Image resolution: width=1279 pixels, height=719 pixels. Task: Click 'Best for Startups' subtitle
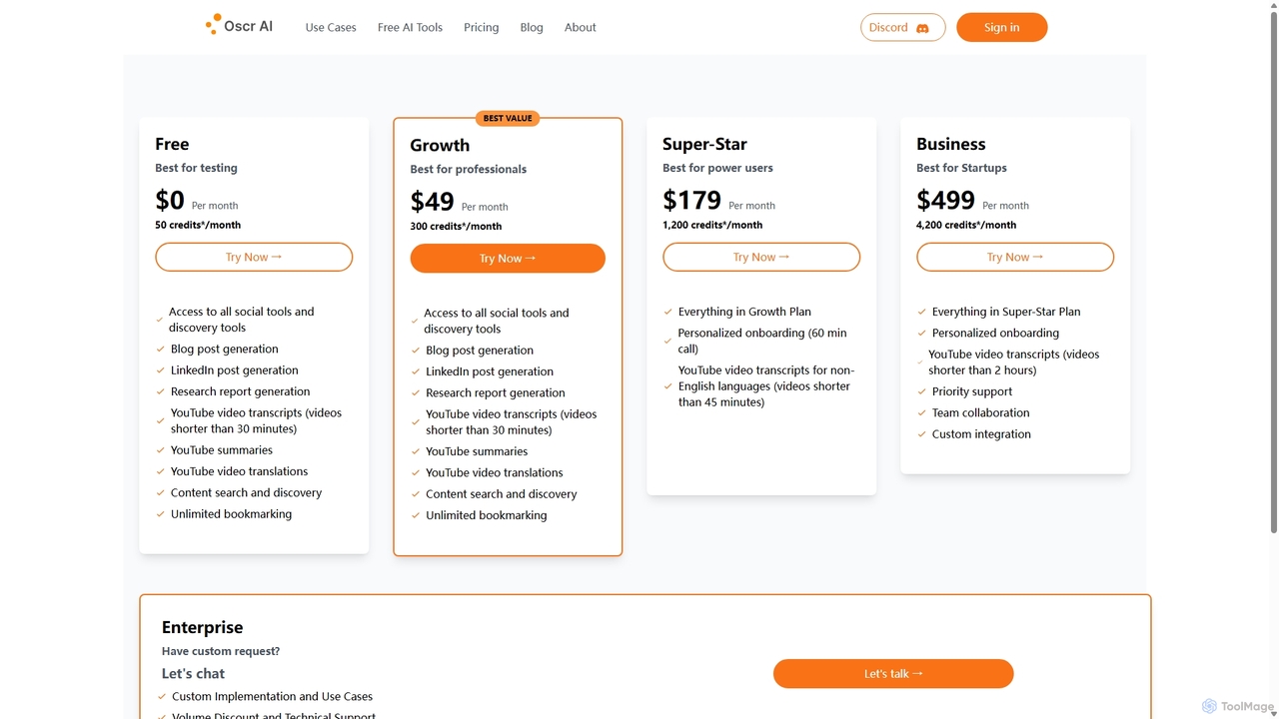point(961,168)
